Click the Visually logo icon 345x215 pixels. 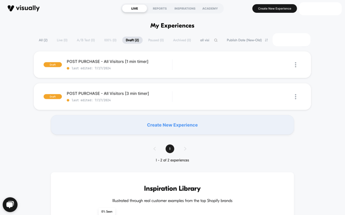11,8
